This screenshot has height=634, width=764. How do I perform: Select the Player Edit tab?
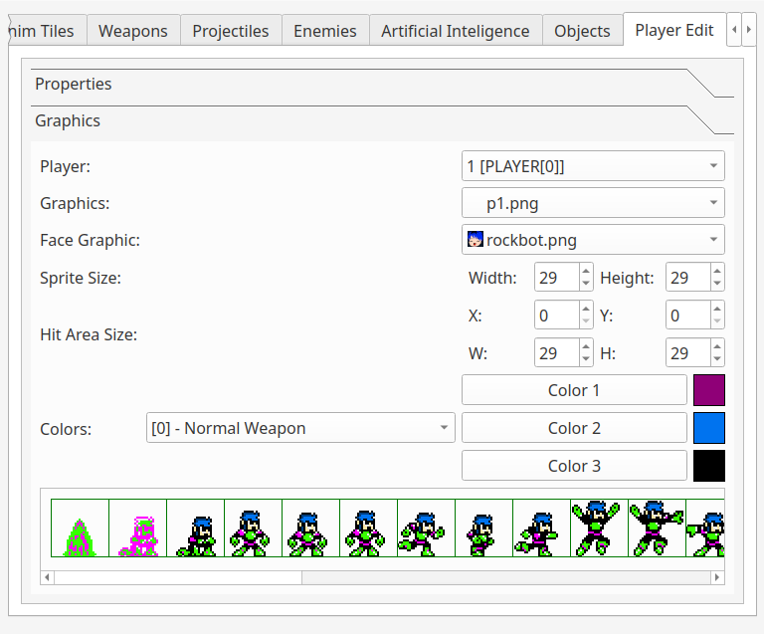click(673, 30)
